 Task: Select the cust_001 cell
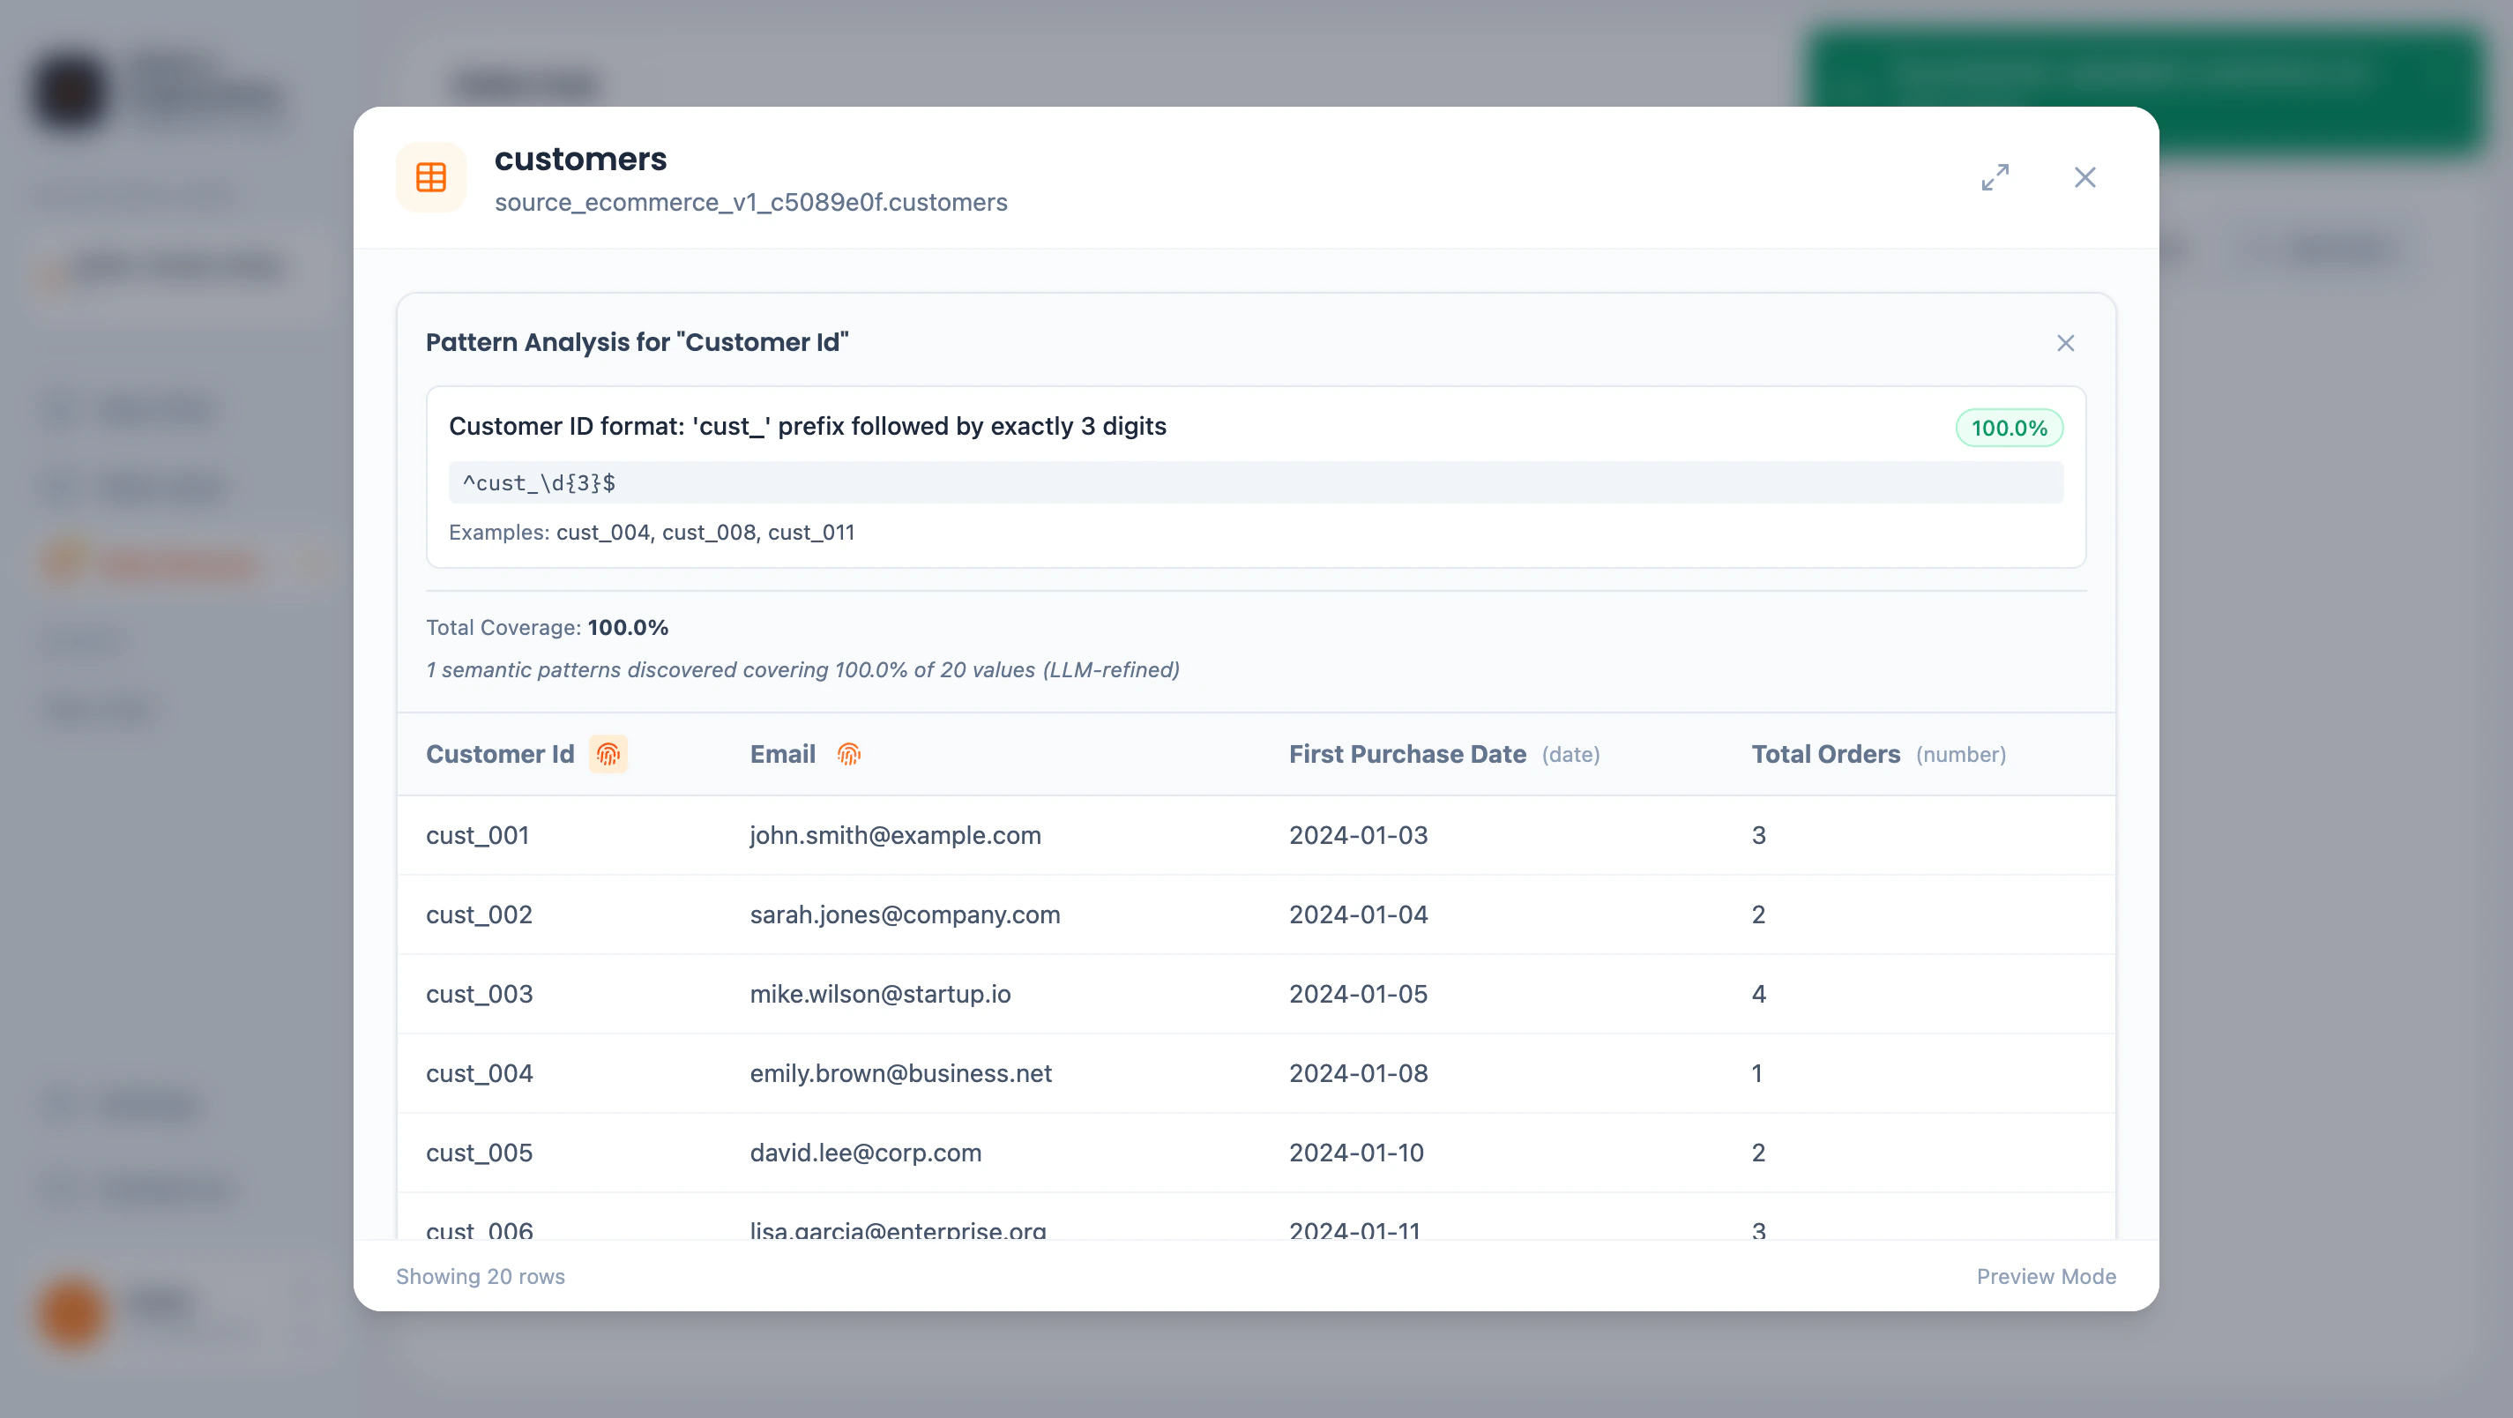477,835
